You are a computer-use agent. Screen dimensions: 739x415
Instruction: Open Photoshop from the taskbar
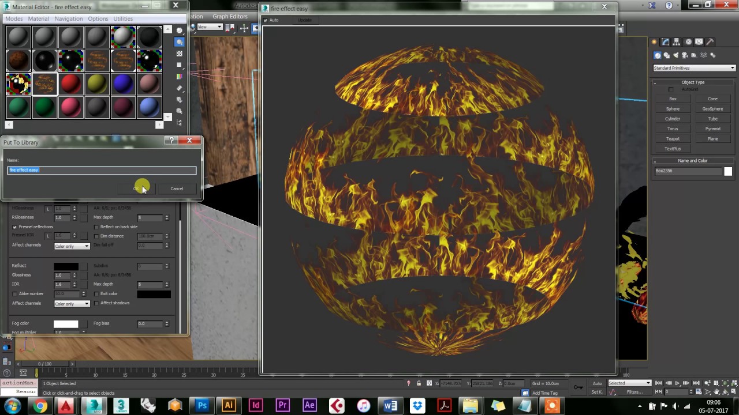(202, 406)
